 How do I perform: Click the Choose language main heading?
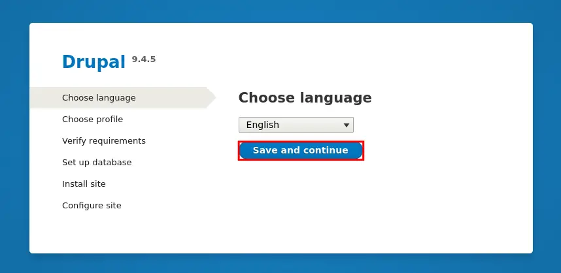[305, 97]
